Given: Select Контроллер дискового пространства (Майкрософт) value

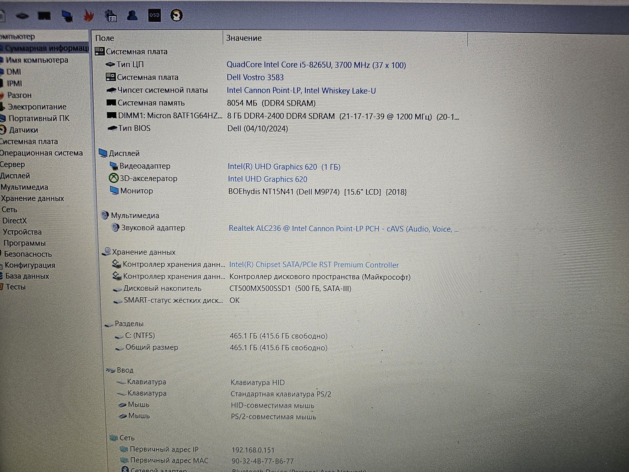Looking at the screenshot, I should (x=320, y=277).
